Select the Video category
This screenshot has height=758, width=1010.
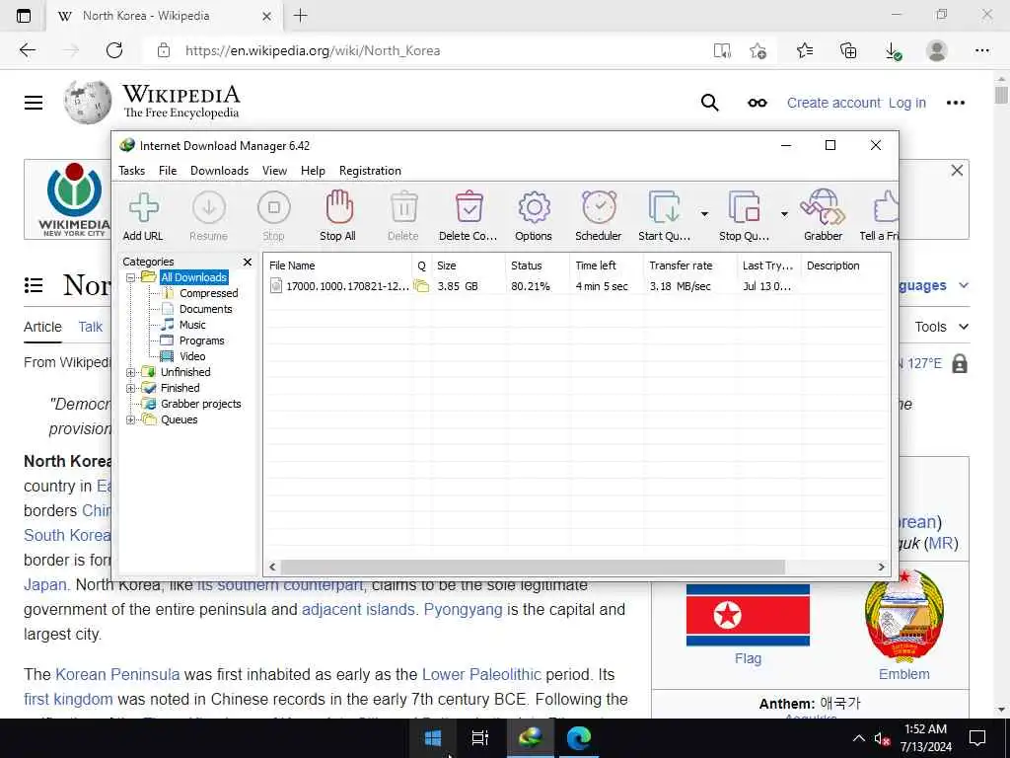click(192, 356)
